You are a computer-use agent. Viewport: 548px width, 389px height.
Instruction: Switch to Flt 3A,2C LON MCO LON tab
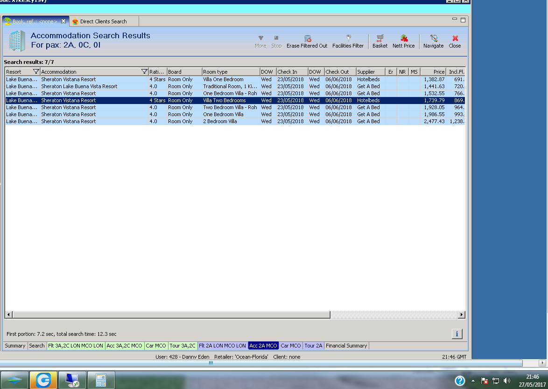click(76, 346)
